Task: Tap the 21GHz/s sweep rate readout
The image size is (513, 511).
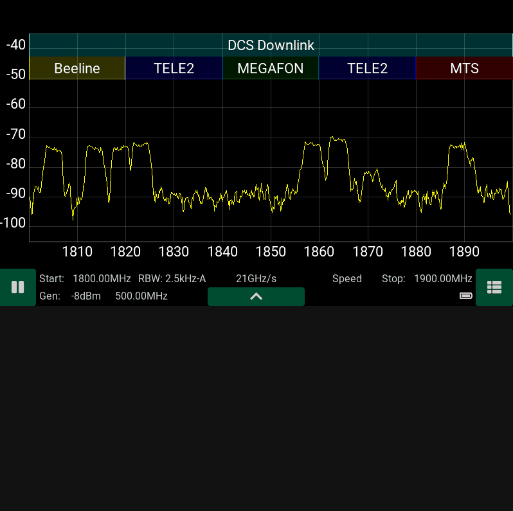Action: pyautogui.click(x=256, y=279)
